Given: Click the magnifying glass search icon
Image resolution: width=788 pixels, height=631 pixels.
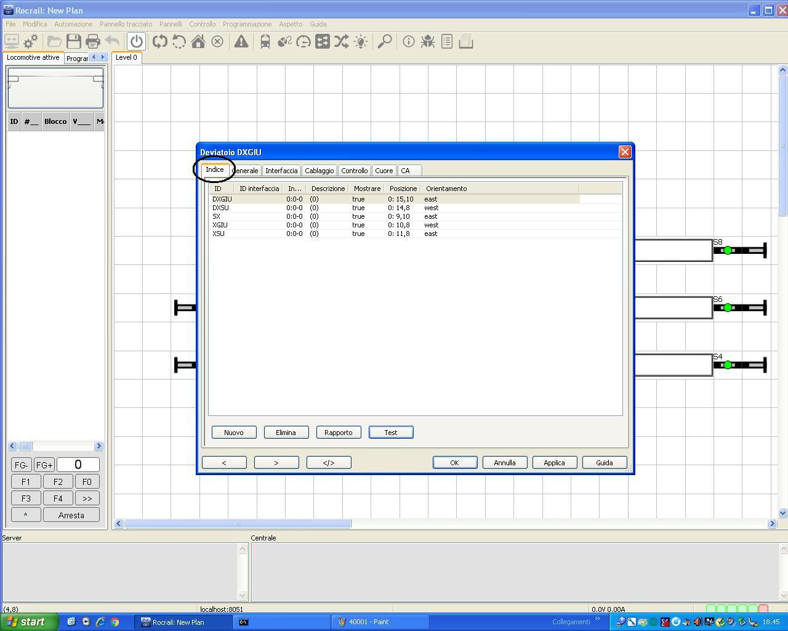Looking at the screenshot, I should pos(385,42).
